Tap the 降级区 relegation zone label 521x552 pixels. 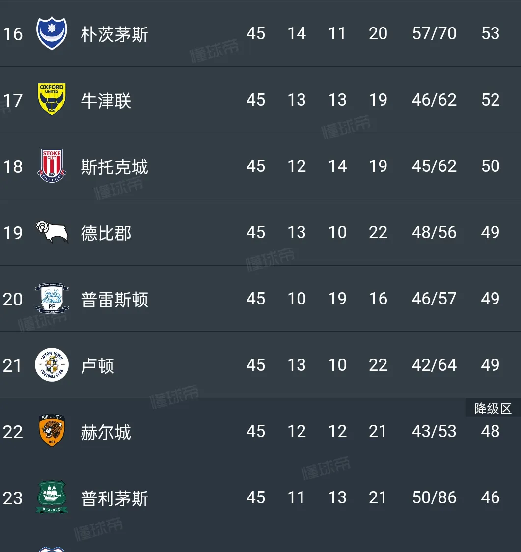pos(493,409)
